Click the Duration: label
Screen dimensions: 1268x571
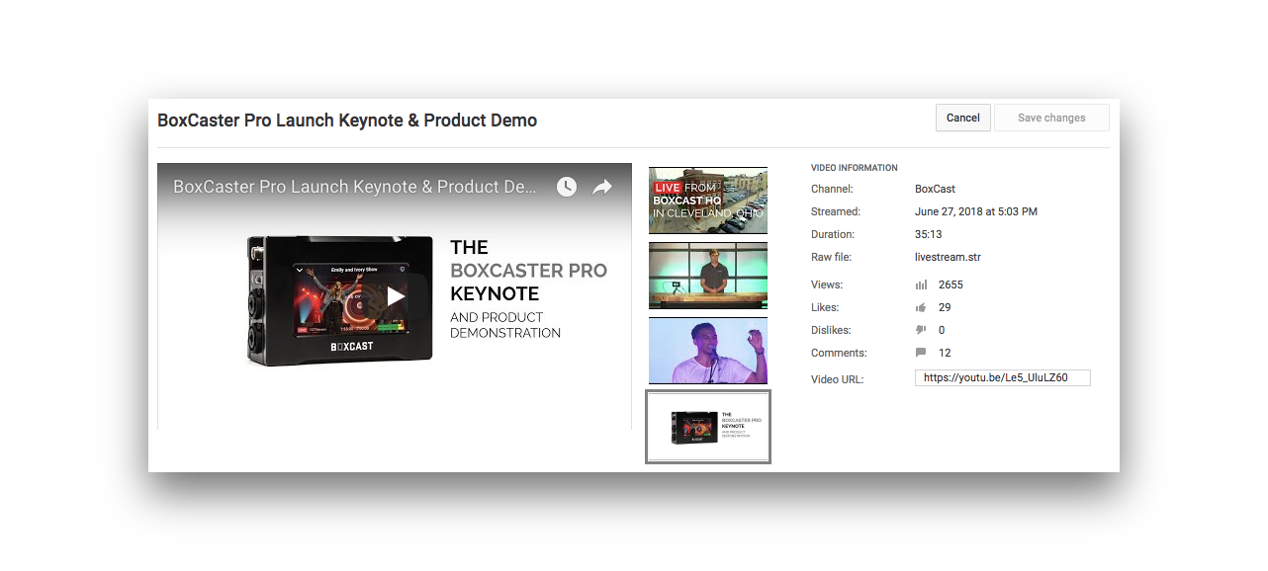point(833,234)
